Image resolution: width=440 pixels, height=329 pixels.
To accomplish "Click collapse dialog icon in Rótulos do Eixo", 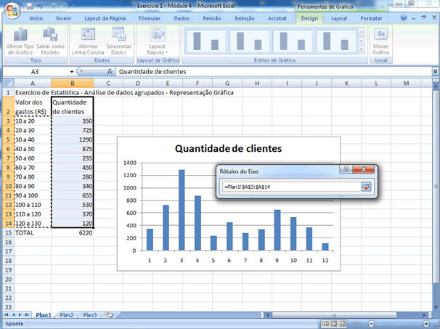I will coord(367,187).
